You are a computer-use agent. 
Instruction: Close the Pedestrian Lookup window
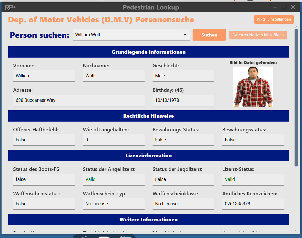coord(293,7)
